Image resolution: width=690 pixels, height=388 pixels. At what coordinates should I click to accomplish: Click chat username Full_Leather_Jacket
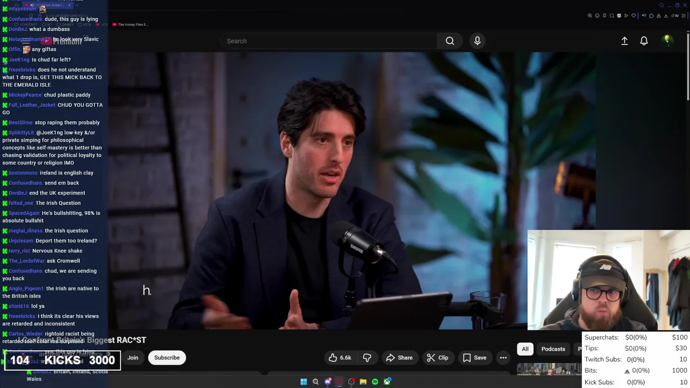point(32,105)
